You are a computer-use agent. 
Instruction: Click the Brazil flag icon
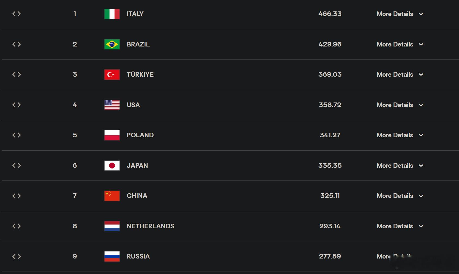click(112, 44)
